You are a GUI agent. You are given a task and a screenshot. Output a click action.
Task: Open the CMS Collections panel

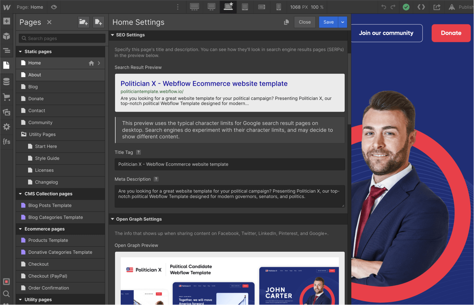click(7, 81)
